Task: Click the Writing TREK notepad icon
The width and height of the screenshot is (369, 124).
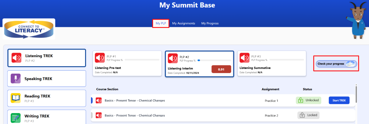Action: click(16, 118)
